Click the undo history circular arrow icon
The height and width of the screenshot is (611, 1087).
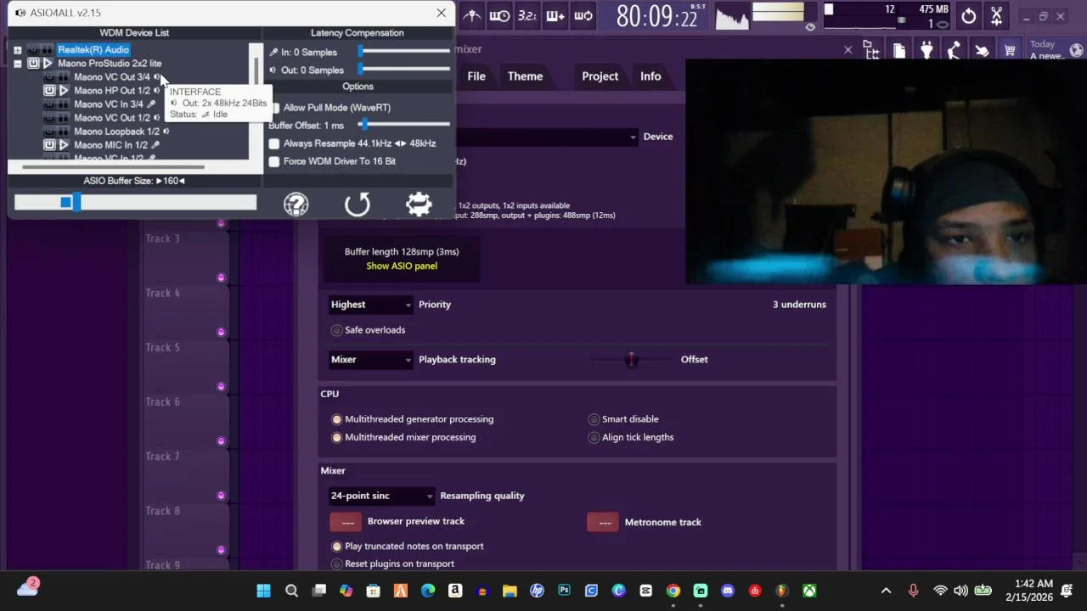(x=969, y=16)
